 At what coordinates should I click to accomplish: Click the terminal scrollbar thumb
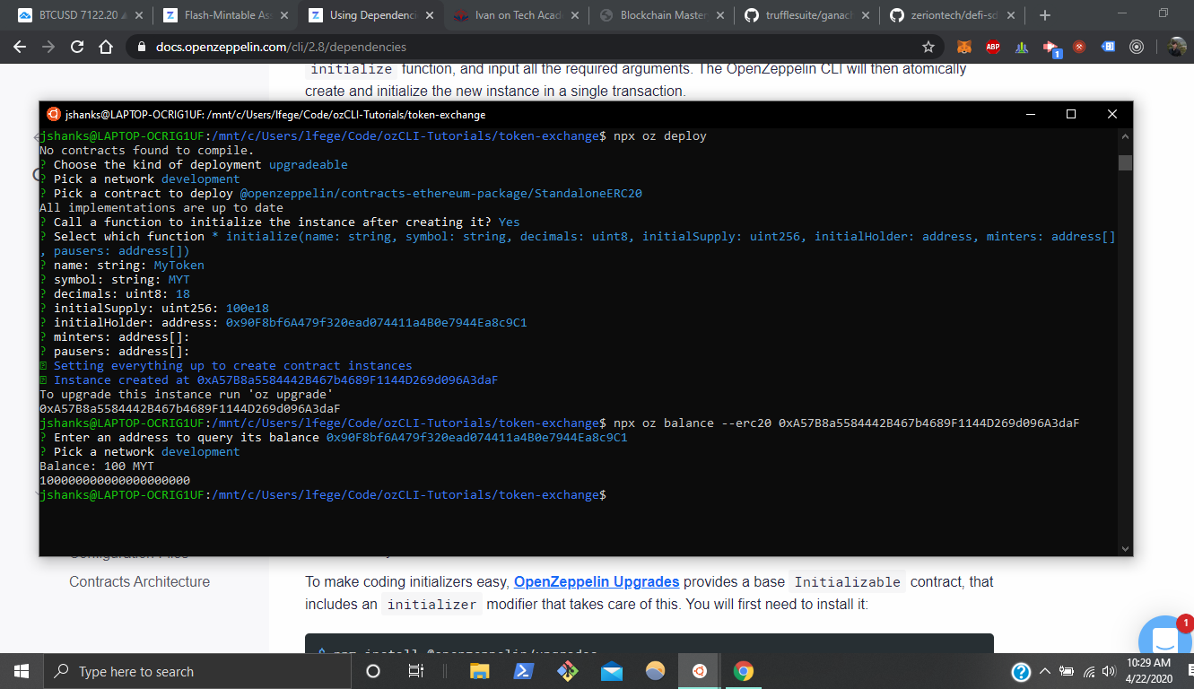pyautogui.click(x=1125, y=162)
